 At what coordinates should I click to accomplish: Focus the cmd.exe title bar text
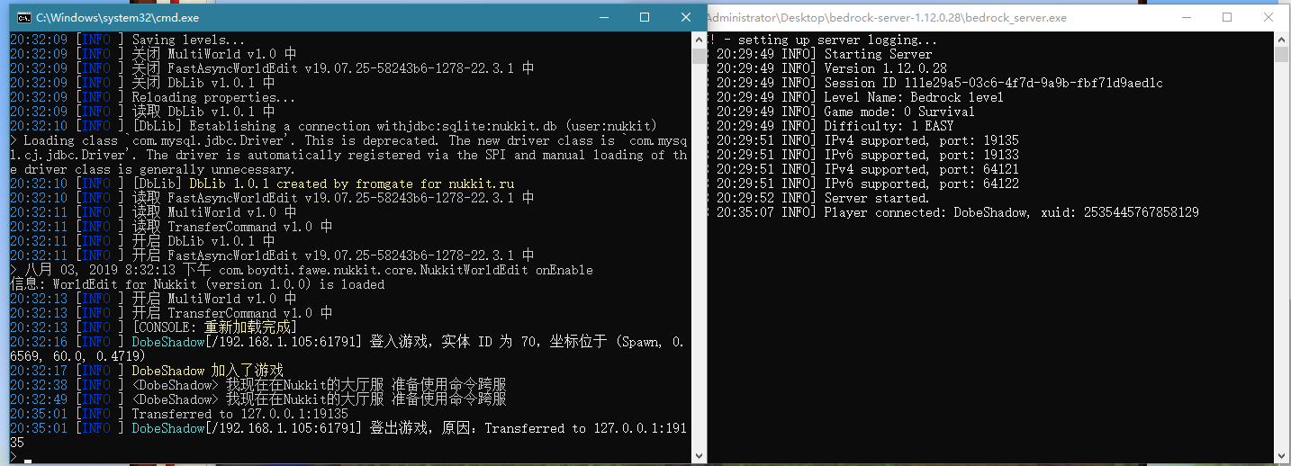pyautogui.click(x=117, y=17)
